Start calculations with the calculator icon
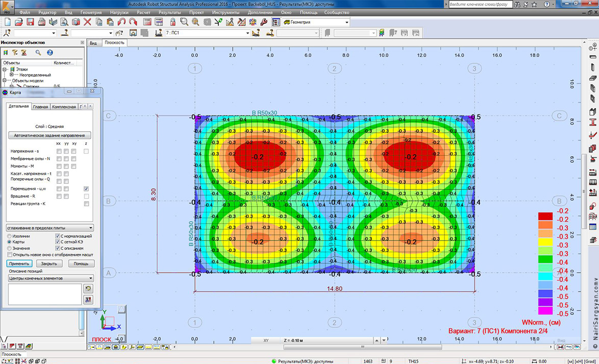599x364 pixels. (x=147, y=22)
